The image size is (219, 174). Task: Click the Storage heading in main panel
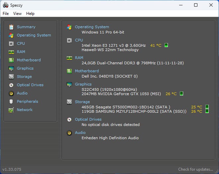[x=82, y=102]
